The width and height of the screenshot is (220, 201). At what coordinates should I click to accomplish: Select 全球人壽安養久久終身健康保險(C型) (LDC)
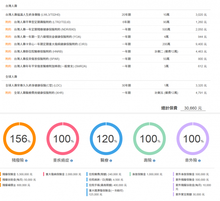(106, 85)
